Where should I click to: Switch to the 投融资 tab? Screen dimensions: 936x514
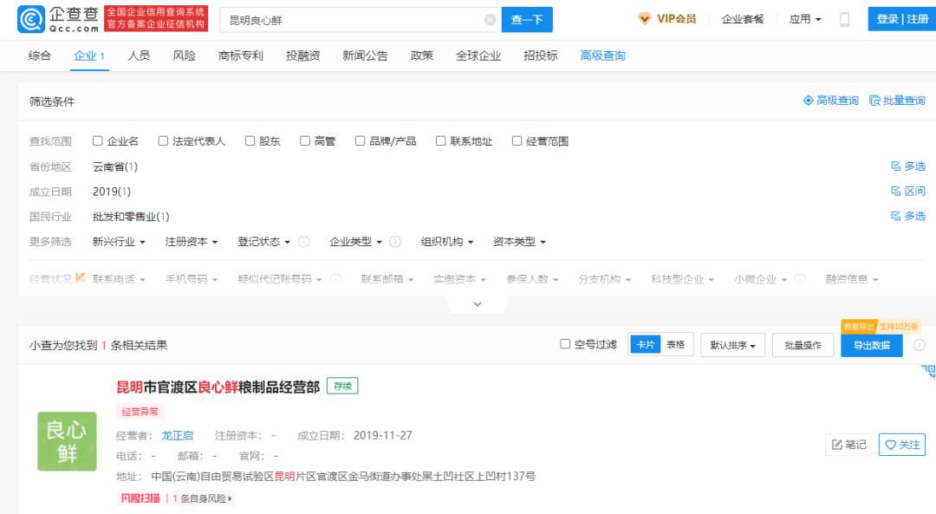[x=302, y=56]
